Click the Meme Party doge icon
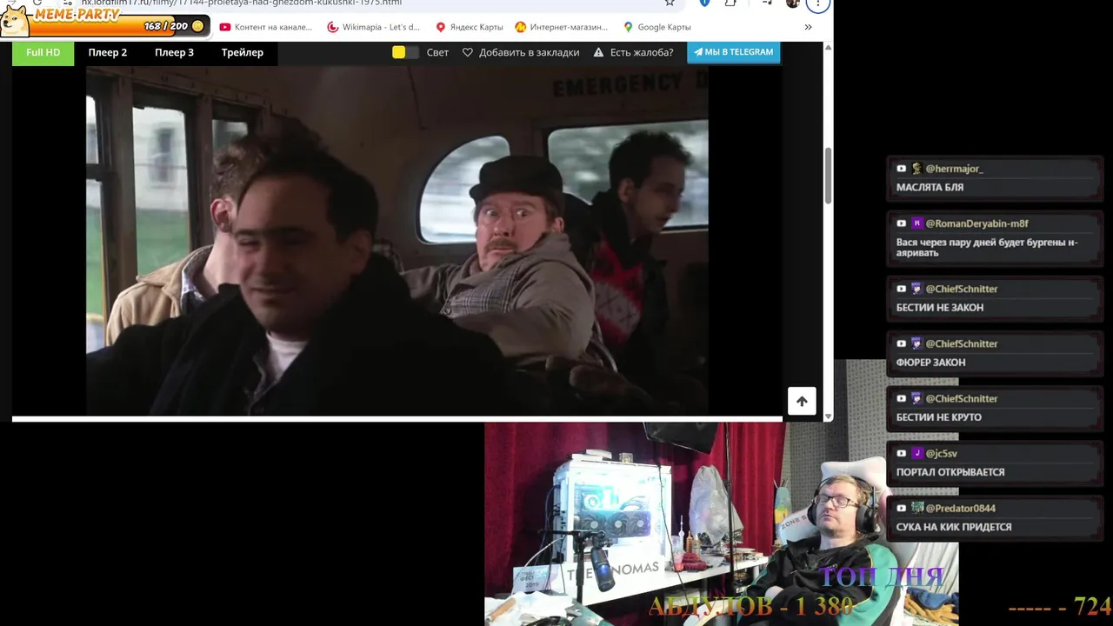Screen dimensions: 1113x626 [x=15, y=20]
